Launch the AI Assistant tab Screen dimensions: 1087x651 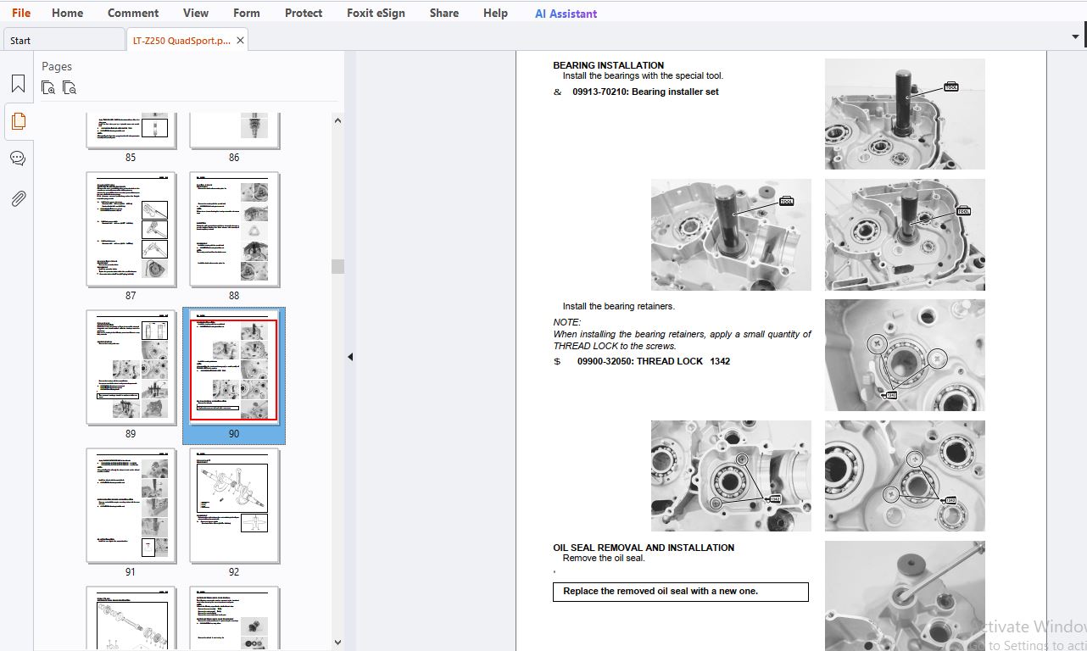(566, 14)
